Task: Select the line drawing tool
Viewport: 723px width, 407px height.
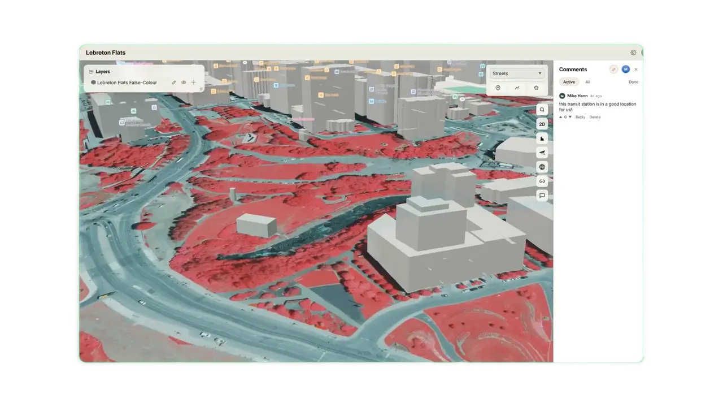Action: coord(517,88)
